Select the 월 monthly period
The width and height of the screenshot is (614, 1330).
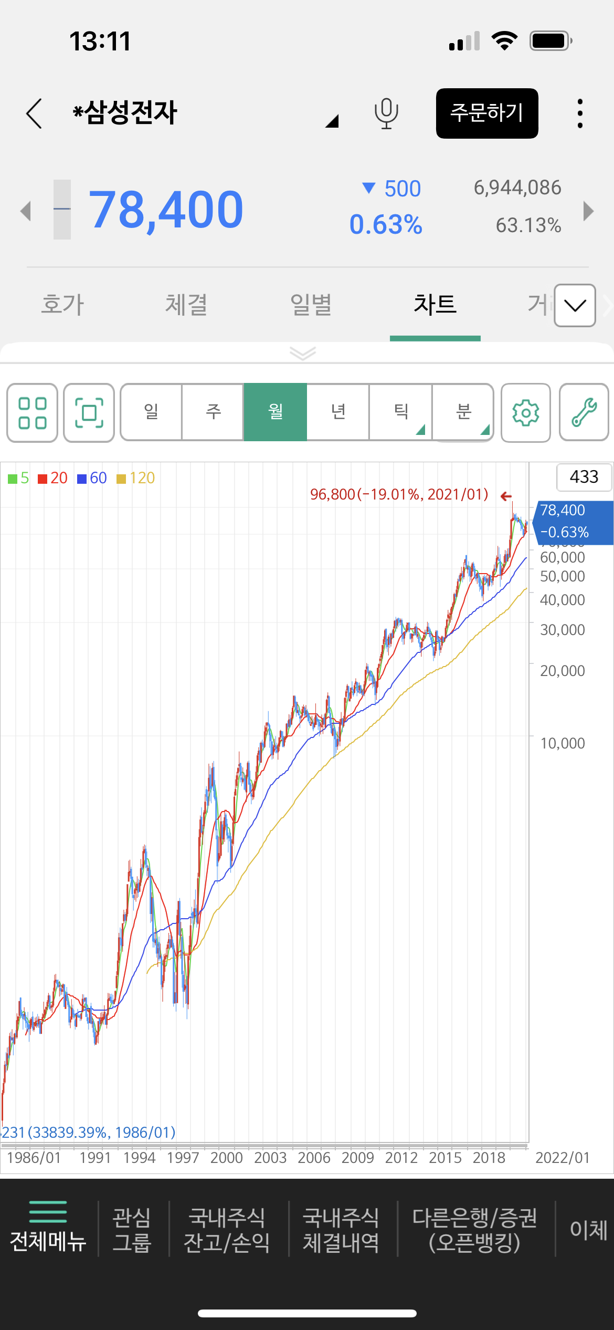tap(276, 412)
